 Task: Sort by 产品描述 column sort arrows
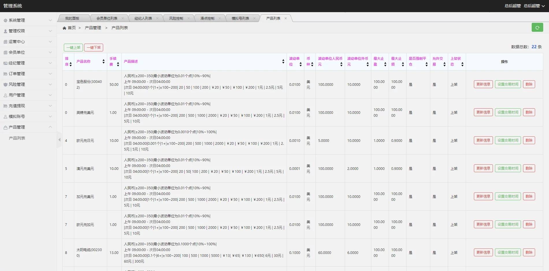click(x=283, y=62)
